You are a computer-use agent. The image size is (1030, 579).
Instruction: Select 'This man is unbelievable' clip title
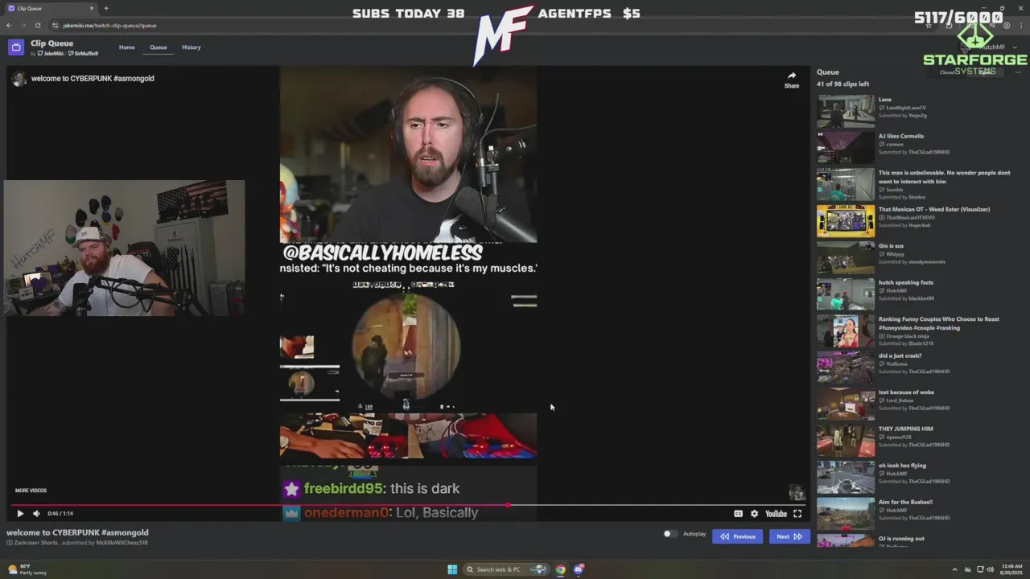click(x=944, y=177)
